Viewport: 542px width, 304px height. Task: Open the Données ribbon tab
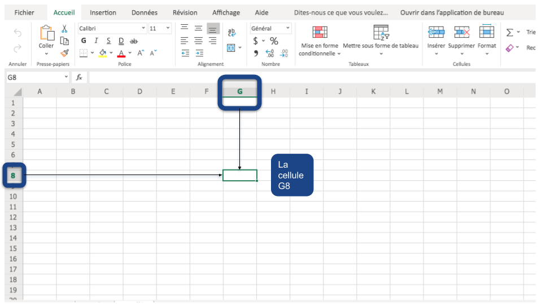pyautogui.click(x=145, y=12)
